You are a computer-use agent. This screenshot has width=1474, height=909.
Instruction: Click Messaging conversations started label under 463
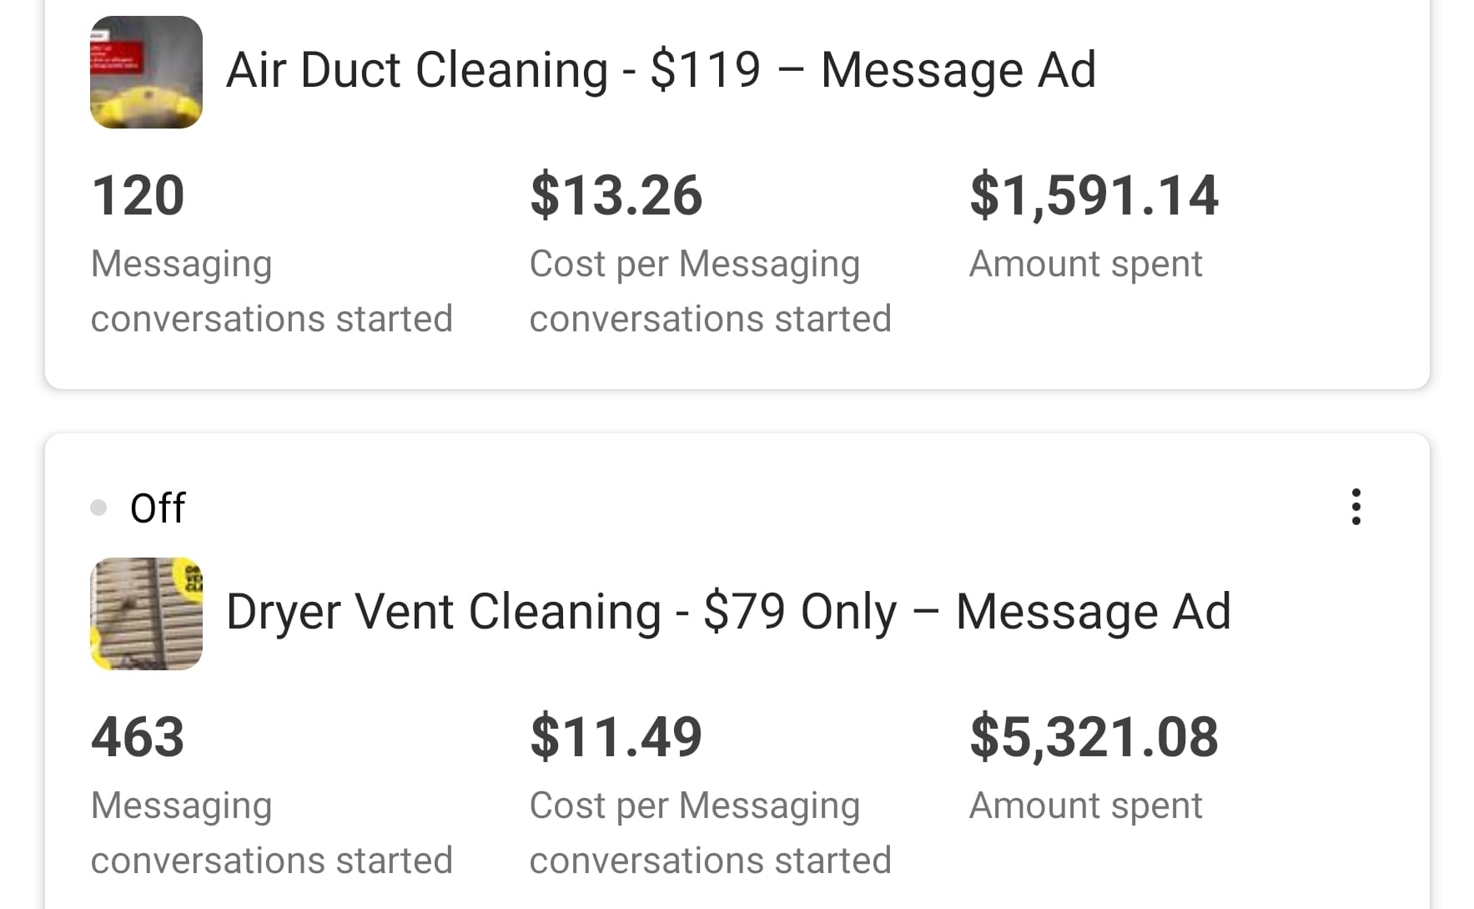271,833
